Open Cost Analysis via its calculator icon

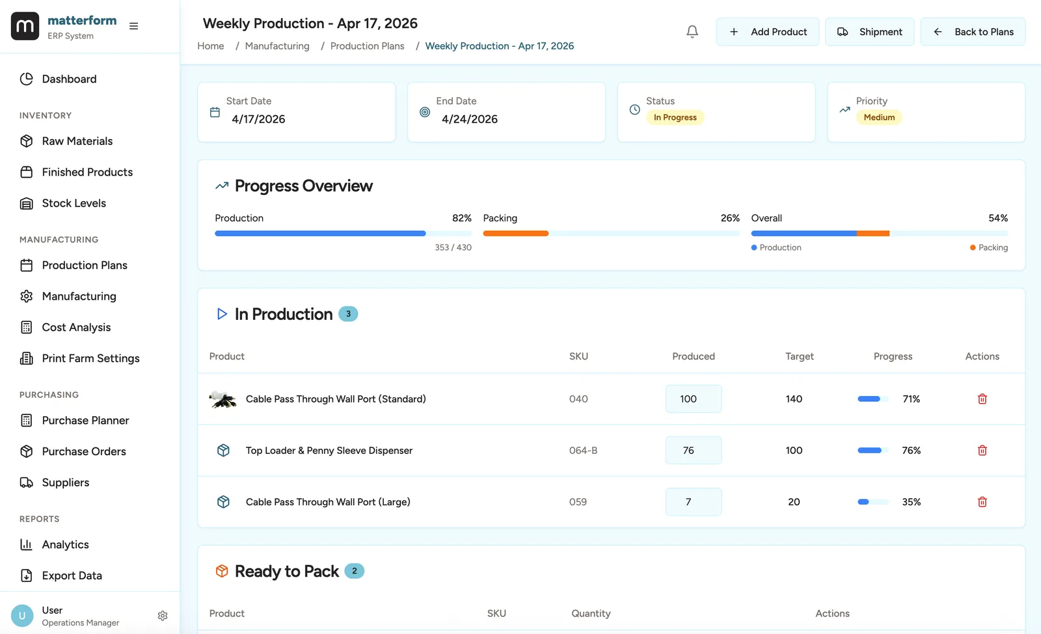(27, 327)
